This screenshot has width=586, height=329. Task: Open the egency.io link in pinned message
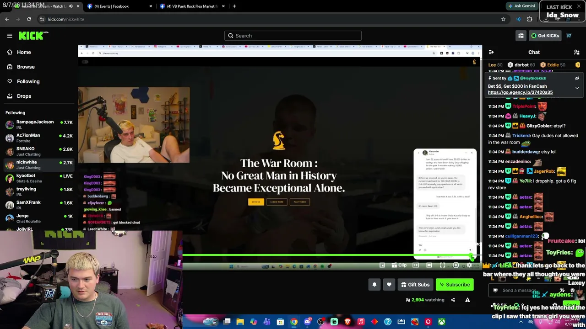click(x=520, y=92)
